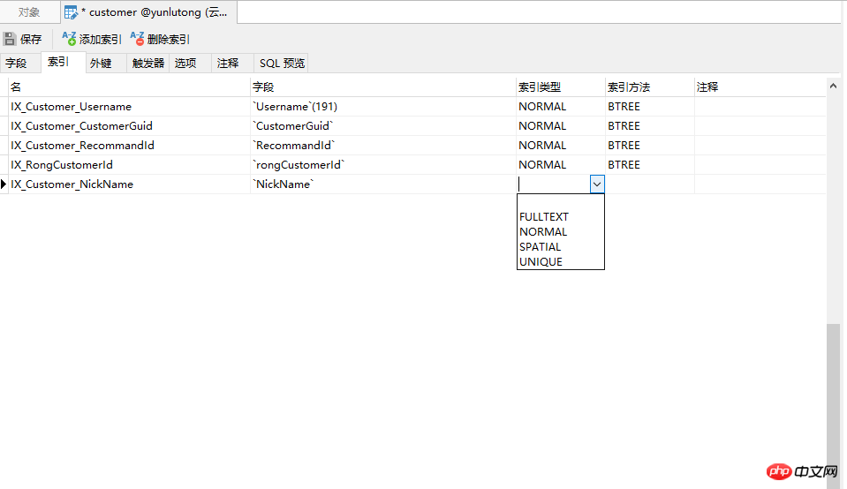Click the `Username`(191) field cell

[383, 106]
